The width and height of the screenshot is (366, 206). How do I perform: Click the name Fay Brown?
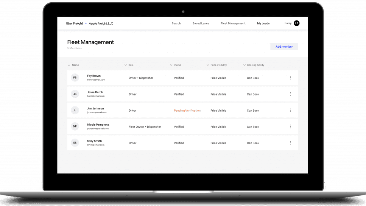[x=94, y=76]
